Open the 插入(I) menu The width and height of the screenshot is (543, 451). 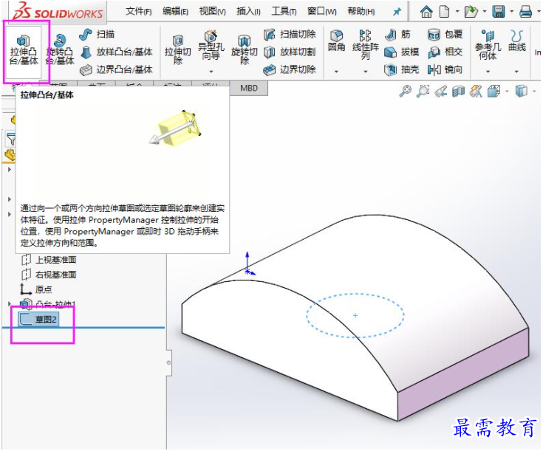pyautogui.click(x=248, y=11)
